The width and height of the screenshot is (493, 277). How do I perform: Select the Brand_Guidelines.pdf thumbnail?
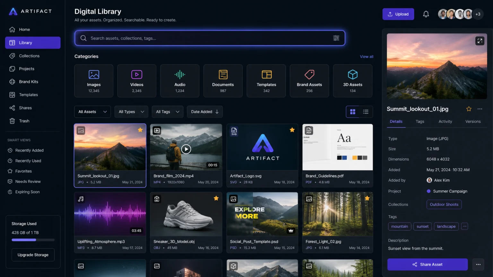[x=338, y=147]
